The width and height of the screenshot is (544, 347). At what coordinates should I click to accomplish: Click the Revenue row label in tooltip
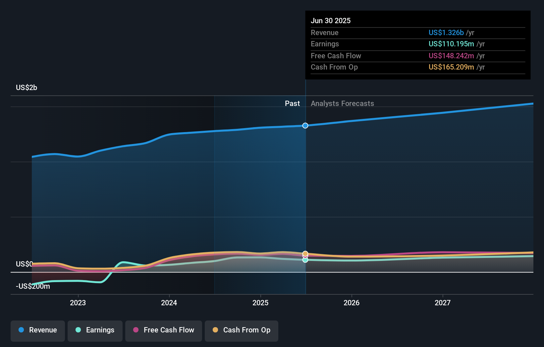click(x=325, y=32)
